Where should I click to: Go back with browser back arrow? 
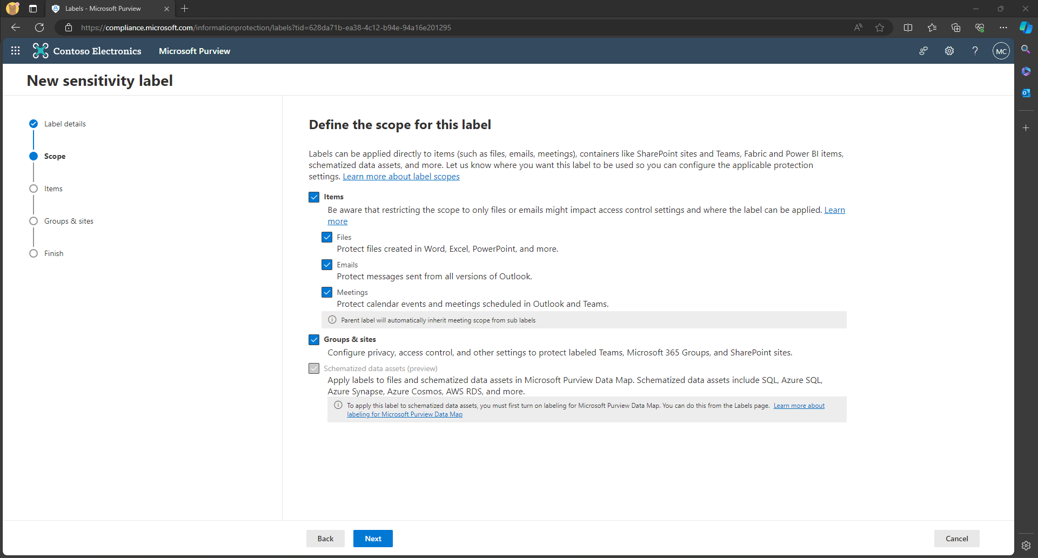point(16,28)
